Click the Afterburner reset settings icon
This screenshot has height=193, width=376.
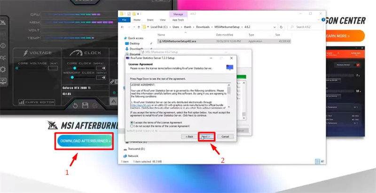point(75,105)
